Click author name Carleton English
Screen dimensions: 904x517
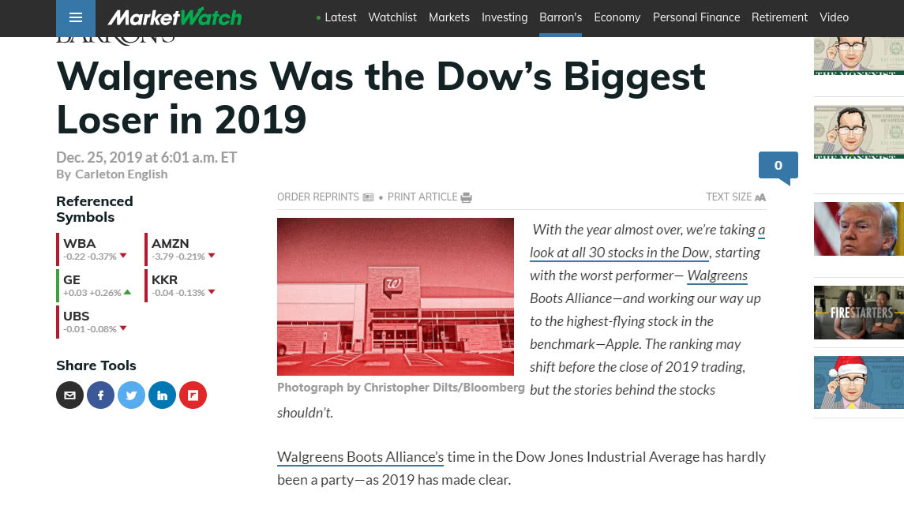(x=121, y=174)
